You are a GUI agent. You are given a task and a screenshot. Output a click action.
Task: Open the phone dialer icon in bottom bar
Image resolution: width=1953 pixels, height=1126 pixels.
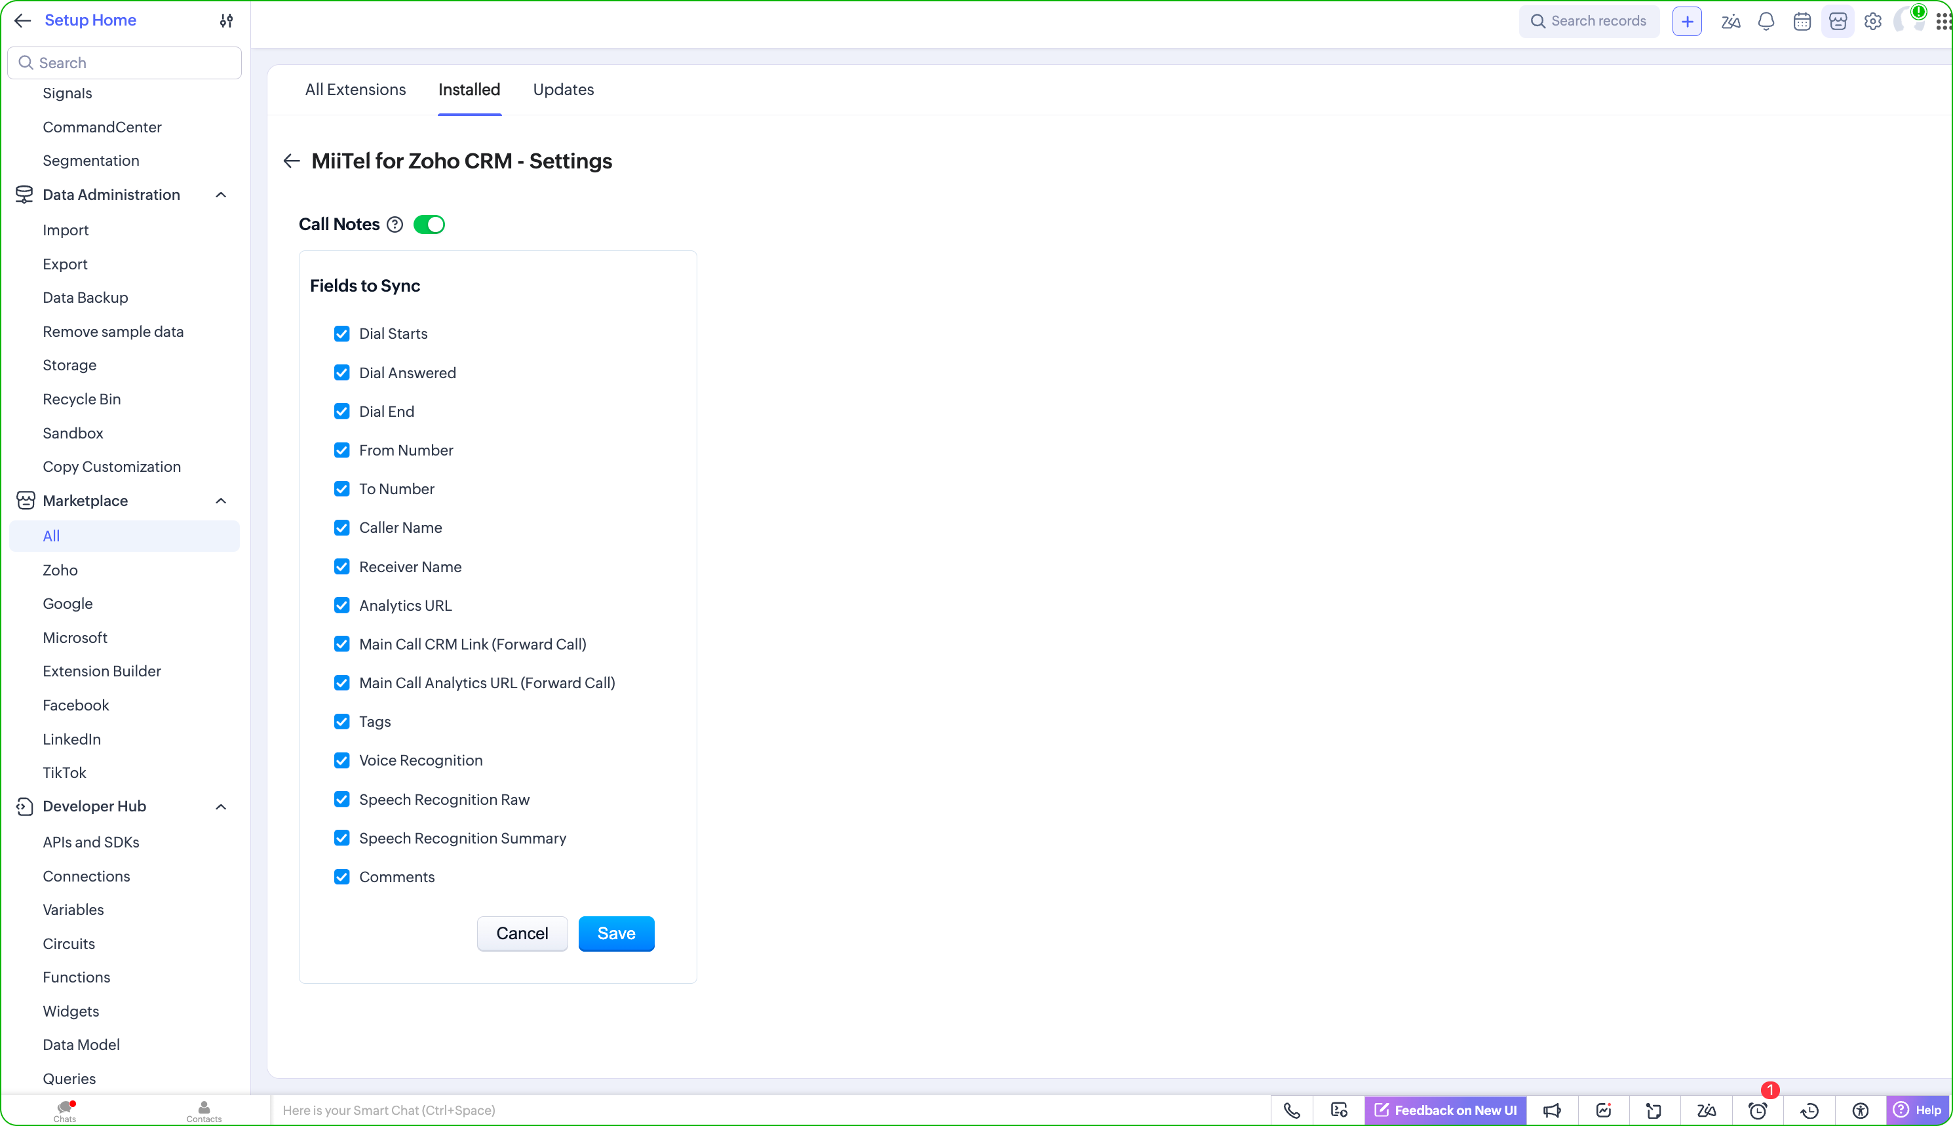[1291, 1110]
